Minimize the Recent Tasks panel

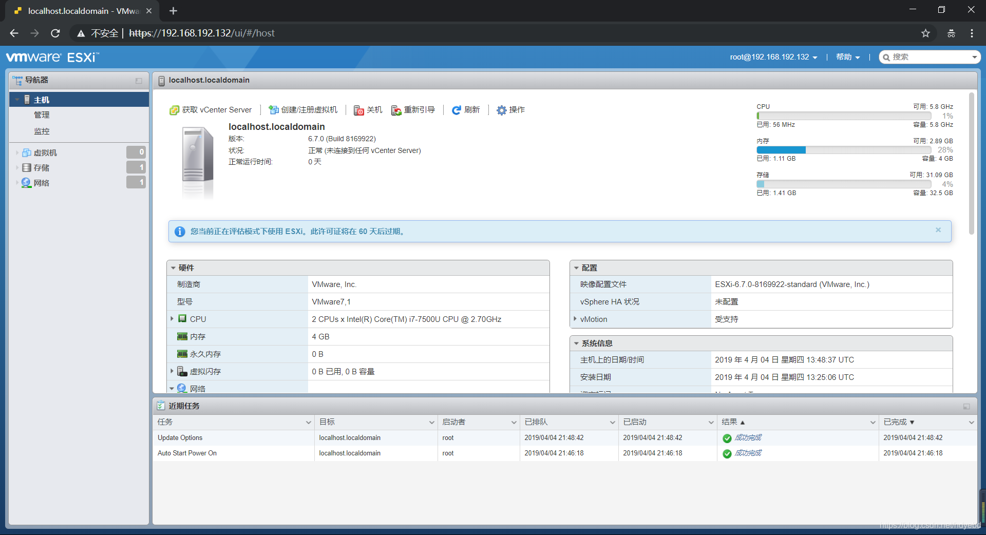point(966,406)
